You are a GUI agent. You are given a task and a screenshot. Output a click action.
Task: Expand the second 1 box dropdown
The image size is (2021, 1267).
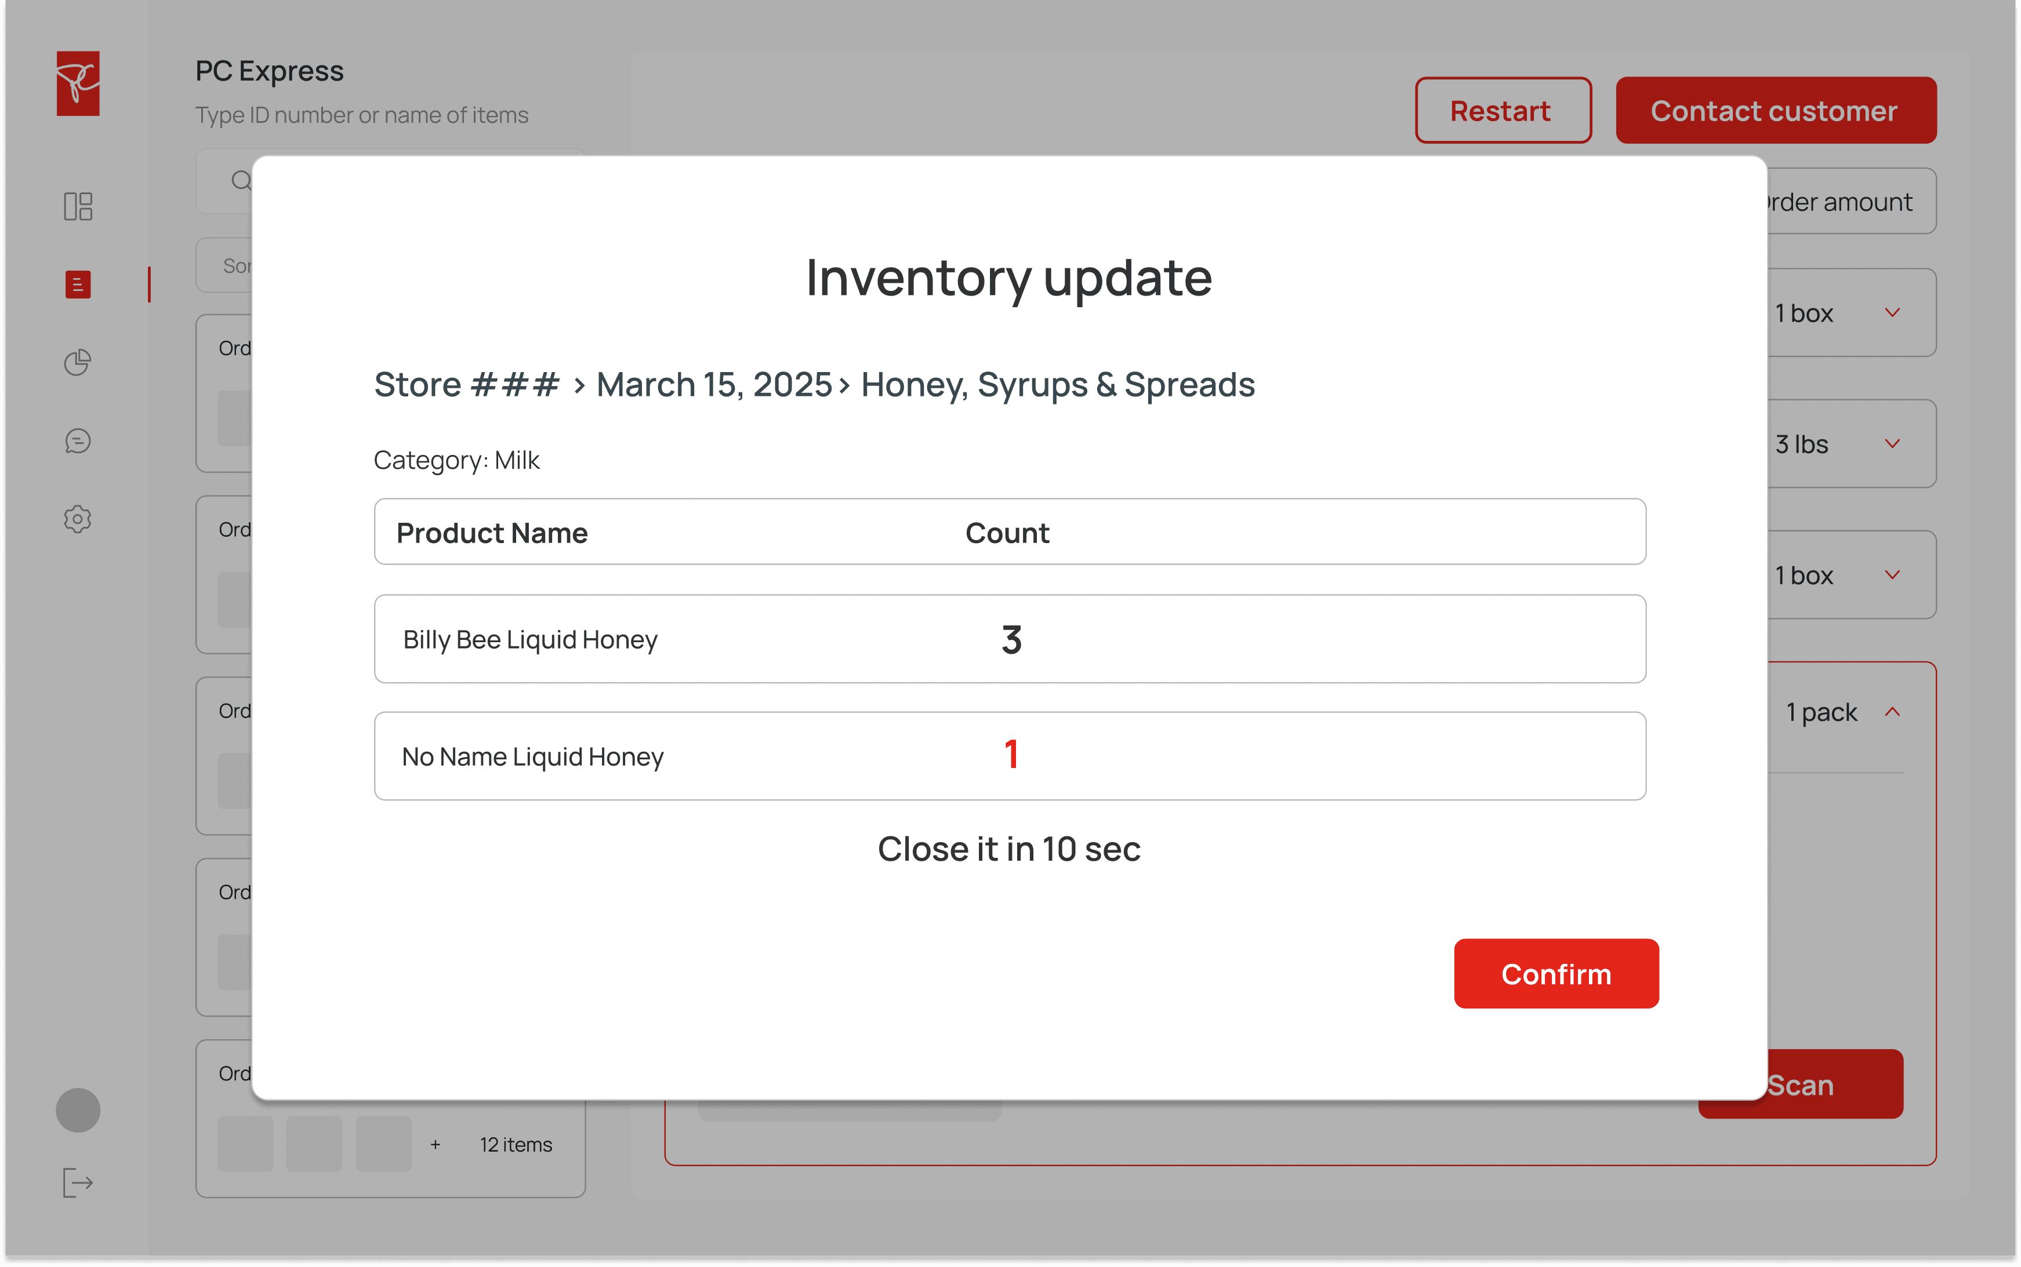(1892, 575)
